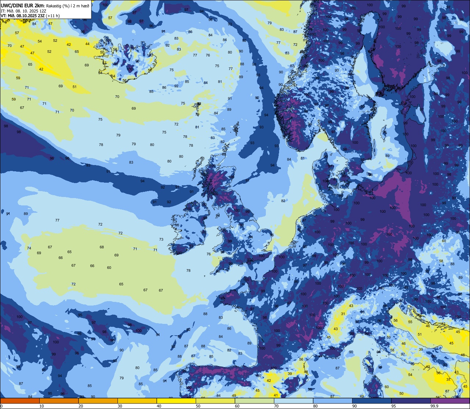470x409 pixels.
Task: Click the '80' legend tick label
Action: tap(315, 406)
